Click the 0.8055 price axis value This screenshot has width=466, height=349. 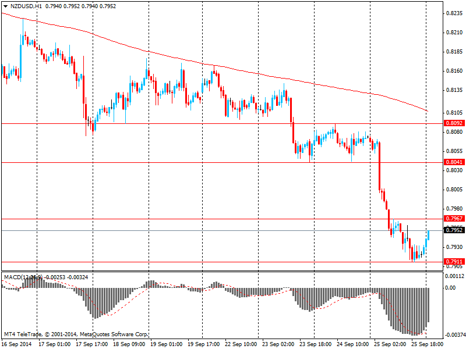pos(455,151)
